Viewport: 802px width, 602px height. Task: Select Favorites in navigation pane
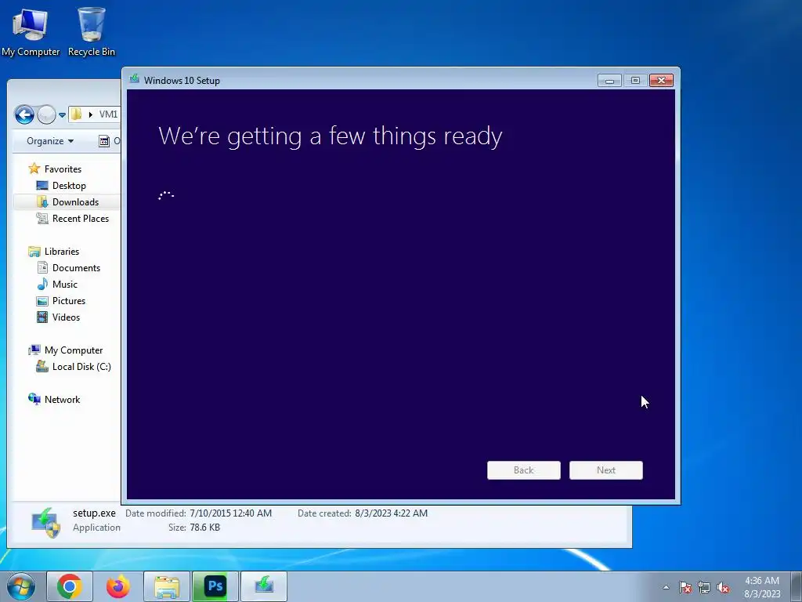click(x=63, y=169)
